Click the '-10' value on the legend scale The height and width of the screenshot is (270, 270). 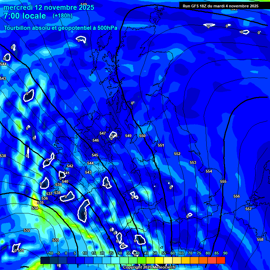[x=50, y=253]
